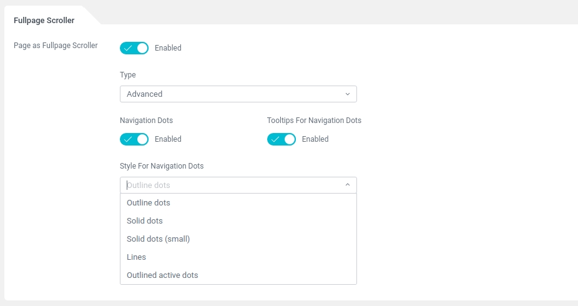Click the Tooltips For Navigation Dots heading

(314, 121)
